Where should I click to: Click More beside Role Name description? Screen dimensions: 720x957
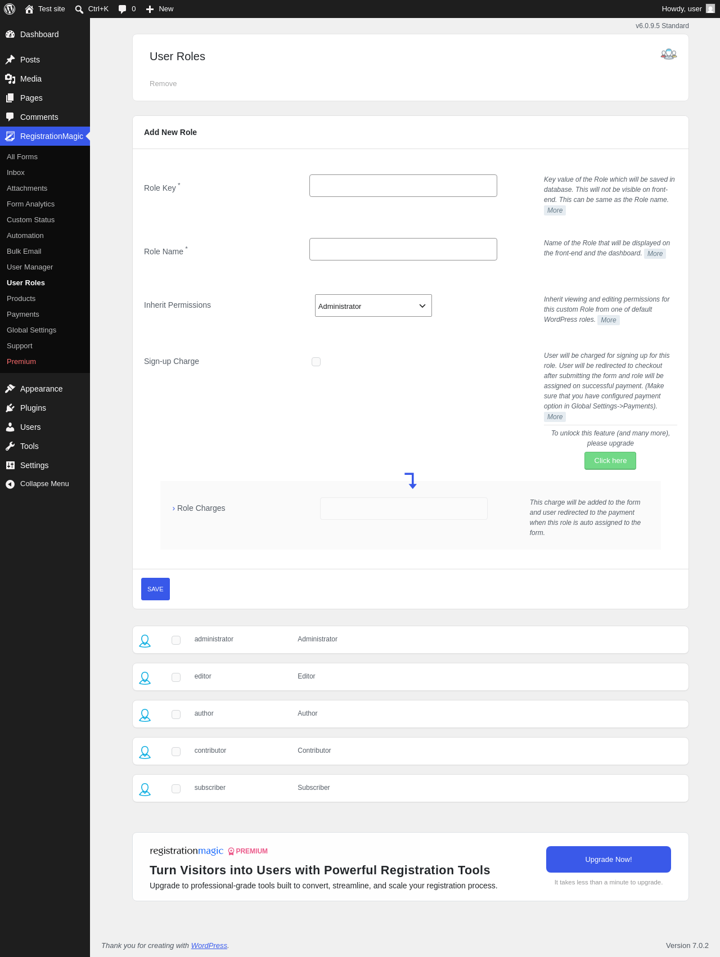tap(655, 254)
